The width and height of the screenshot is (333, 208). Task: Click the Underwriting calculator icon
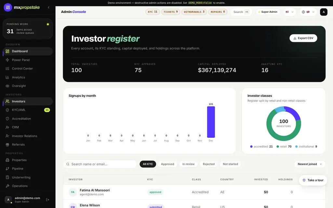pos(7,177)
